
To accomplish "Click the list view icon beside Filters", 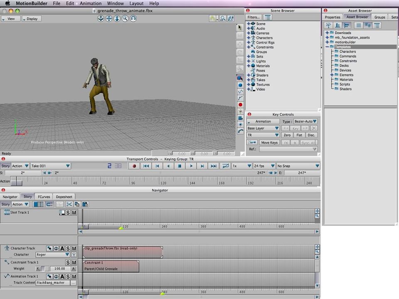I will click(267, 17).
